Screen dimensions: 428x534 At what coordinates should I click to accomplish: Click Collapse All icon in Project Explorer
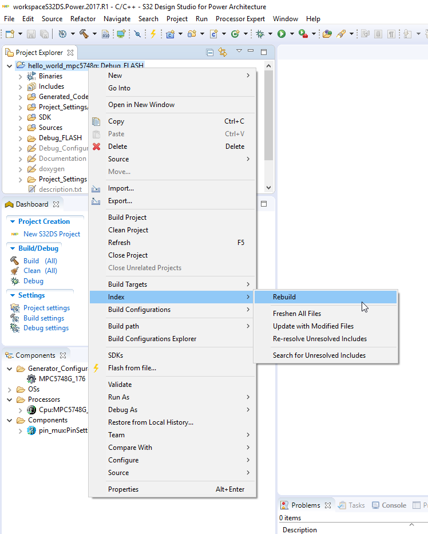coord(210,52)
